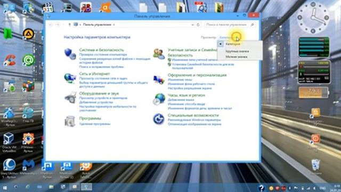Image resolution: width=341 pixels, height=192 pixels.
Task: Click the Windows Start button
Action: 4,187
